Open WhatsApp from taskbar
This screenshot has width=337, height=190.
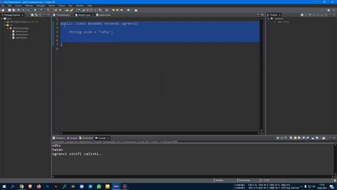tap(99, 186)
